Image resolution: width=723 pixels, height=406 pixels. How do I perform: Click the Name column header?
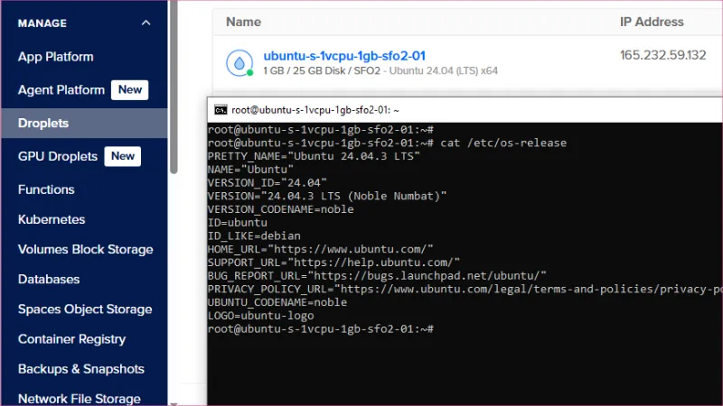243,22
